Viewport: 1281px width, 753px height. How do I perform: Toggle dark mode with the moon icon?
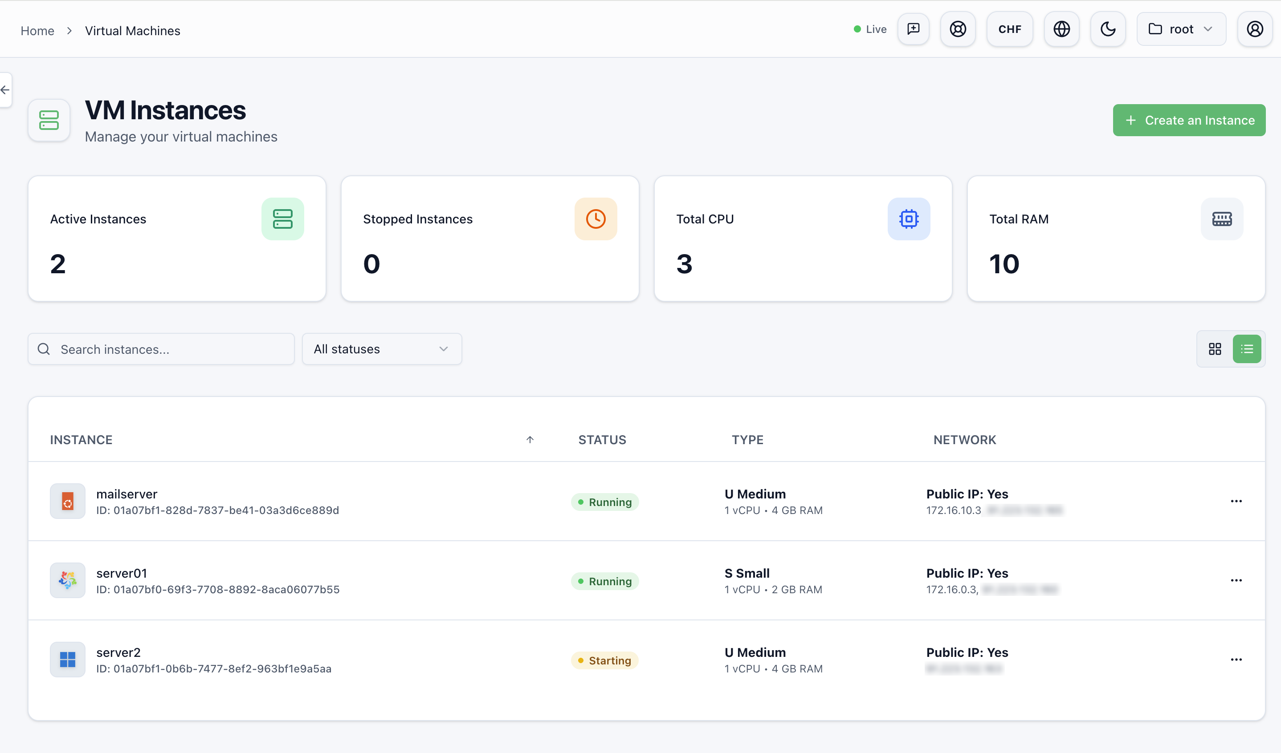pyautogui.click(x=1108, y=29)
